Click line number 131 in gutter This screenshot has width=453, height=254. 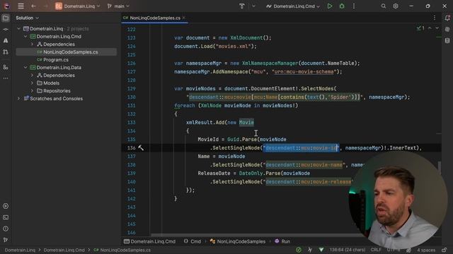[131, 106]
